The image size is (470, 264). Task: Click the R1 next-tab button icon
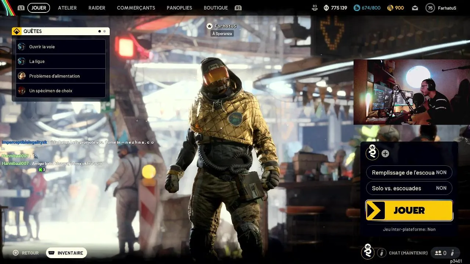pyautogui.click(x=238, y=8)
